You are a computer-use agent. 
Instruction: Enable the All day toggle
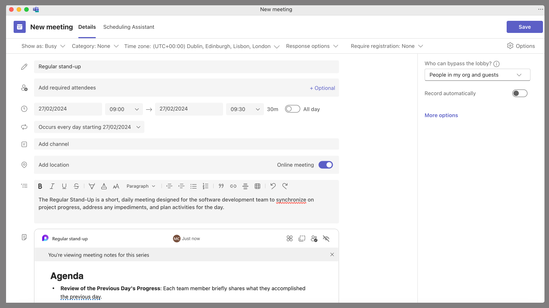click(x=292, y=109)
